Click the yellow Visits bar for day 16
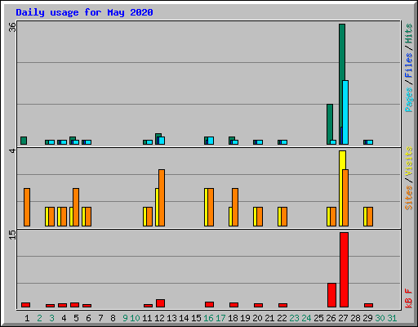The height and width of the screenshot is (327, 418). point(206,207)
